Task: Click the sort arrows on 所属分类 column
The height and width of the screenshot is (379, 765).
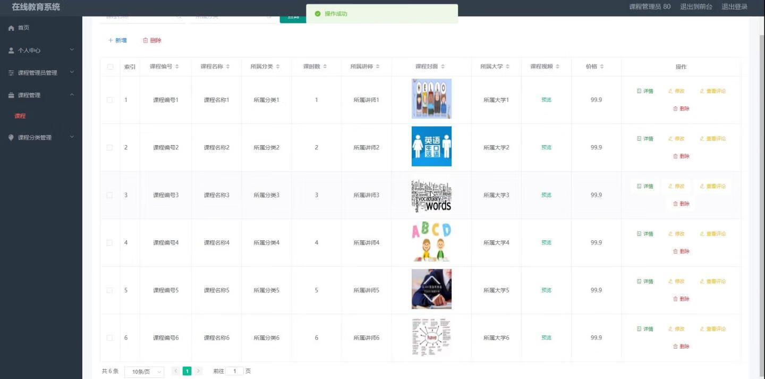Action: 278,66
